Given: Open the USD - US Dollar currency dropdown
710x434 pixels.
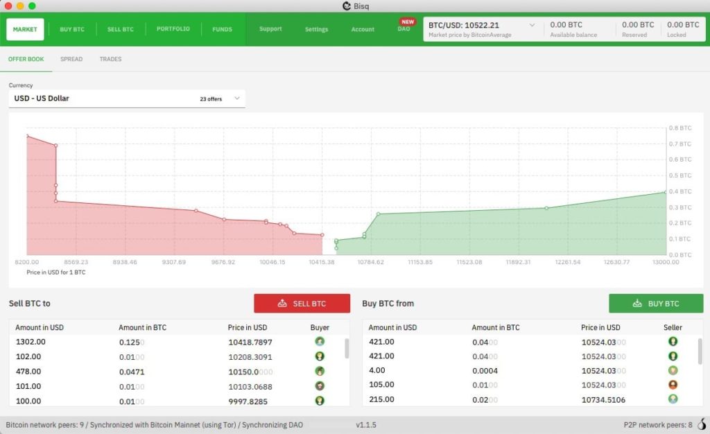Looking at the screenshot, I should (127, 98).
